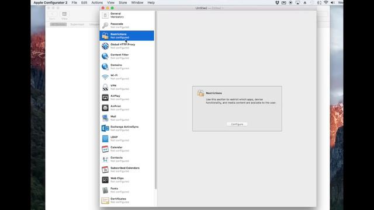This screenshot has height=210, width=374.
Task: Select the 'Certificates' row label
Action: point(118,199)
